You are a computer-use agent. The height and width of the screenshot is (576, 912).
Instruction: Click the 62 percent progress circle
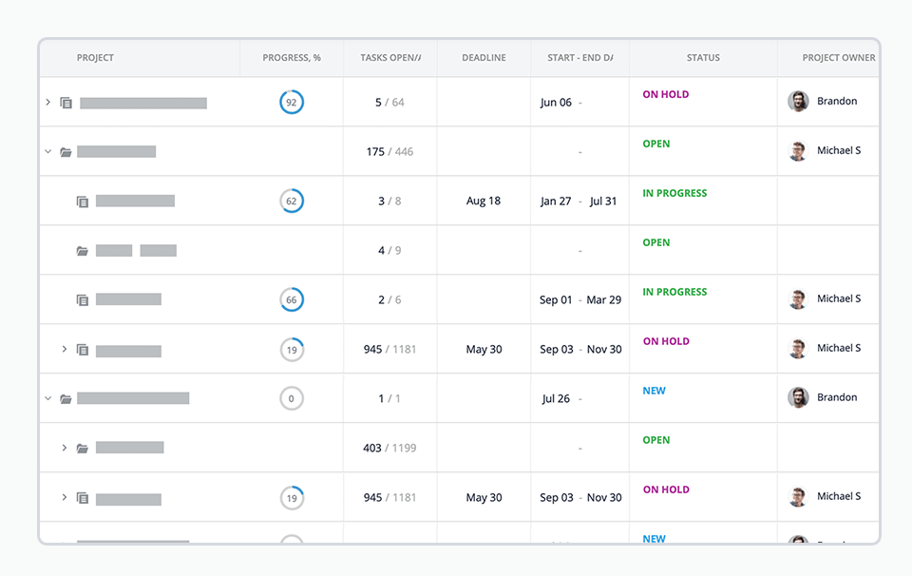(x=292, y=202)
